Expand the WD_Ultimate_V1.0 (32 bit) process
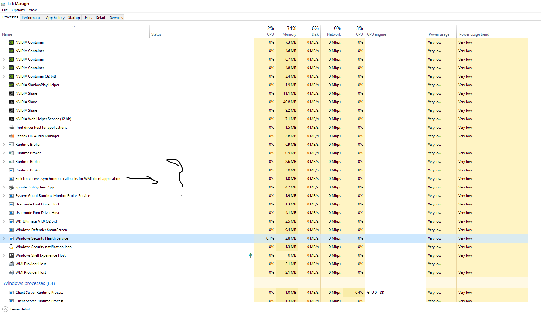 (4, 221)
